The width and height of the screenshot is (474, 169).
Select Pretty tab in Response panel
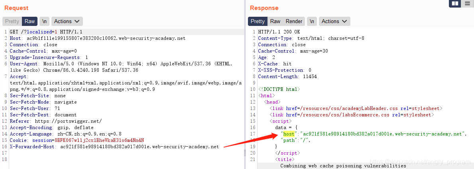258,21
